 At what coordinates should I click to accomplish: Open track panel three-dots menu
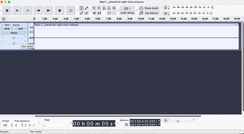(x=26, y=25)
